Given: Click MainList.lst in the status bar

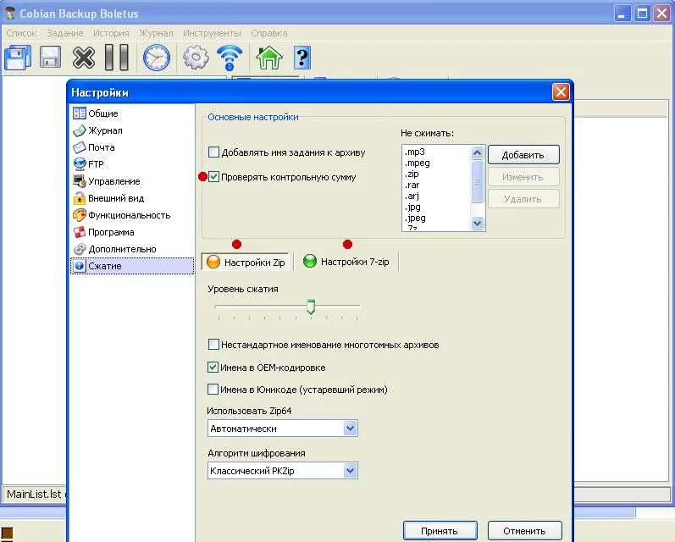Looking at the screenshot, I should click(34, 494).
